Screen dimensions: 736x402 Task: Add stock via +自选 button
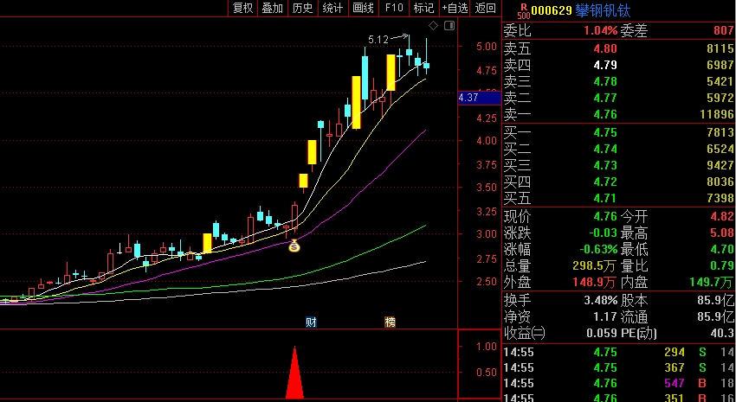[x=455, y=8]
